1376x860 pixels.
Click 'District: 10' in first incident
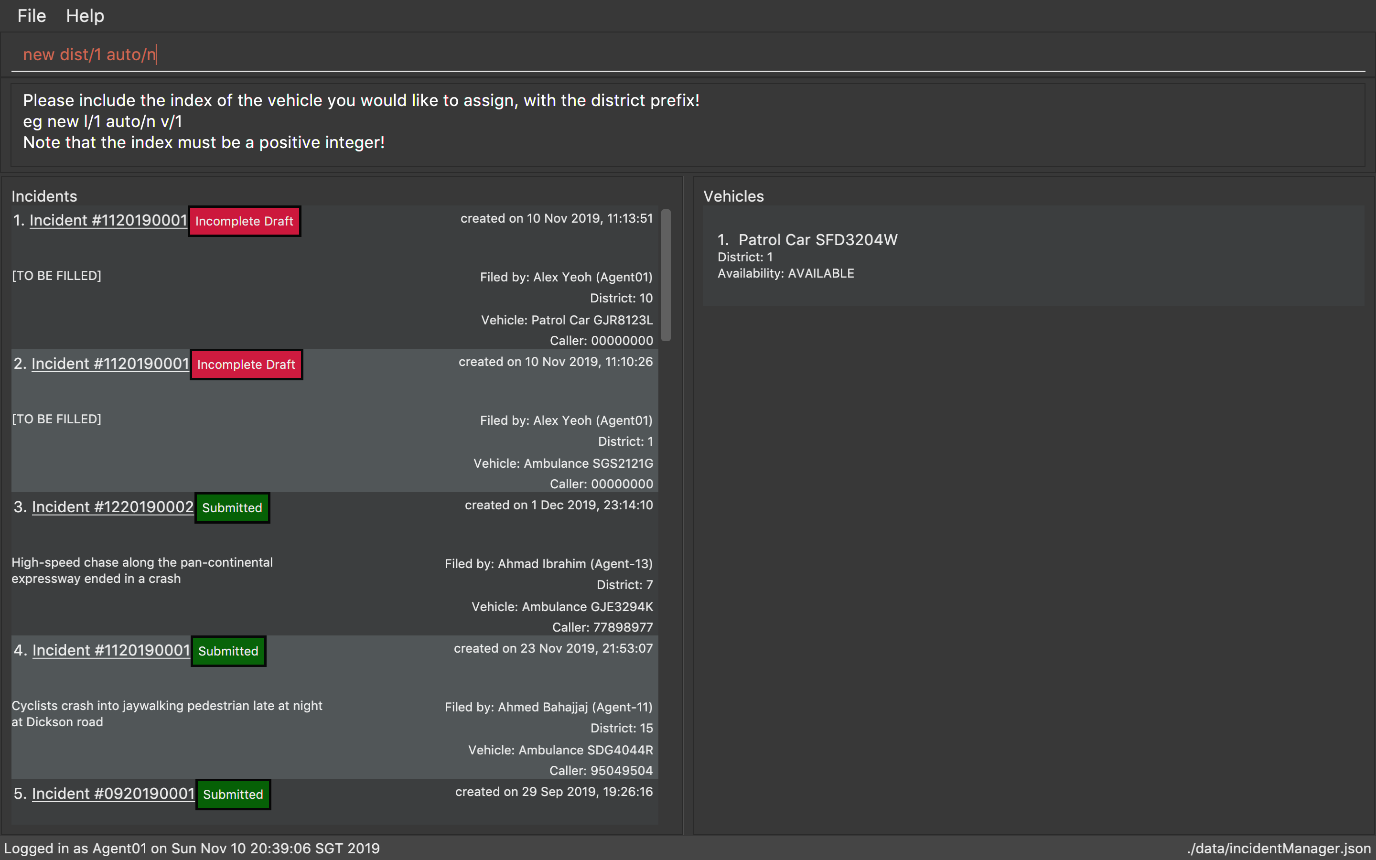point(622,298)
